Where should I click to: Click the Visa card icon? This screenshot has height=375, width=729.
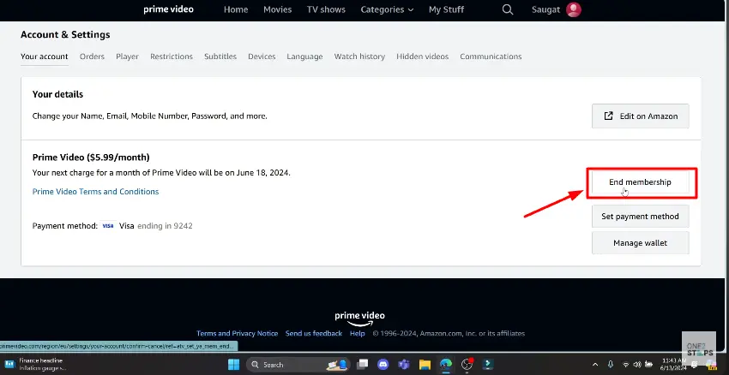(108, 226)
